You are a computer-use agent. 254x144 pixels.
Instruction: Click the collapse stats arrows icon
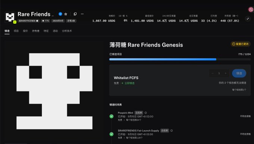(248, 19)
